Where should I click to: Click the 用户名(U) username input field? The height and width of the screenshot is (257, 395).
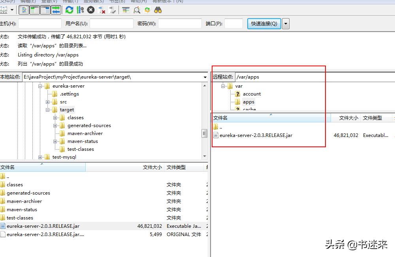coord(112,23)
